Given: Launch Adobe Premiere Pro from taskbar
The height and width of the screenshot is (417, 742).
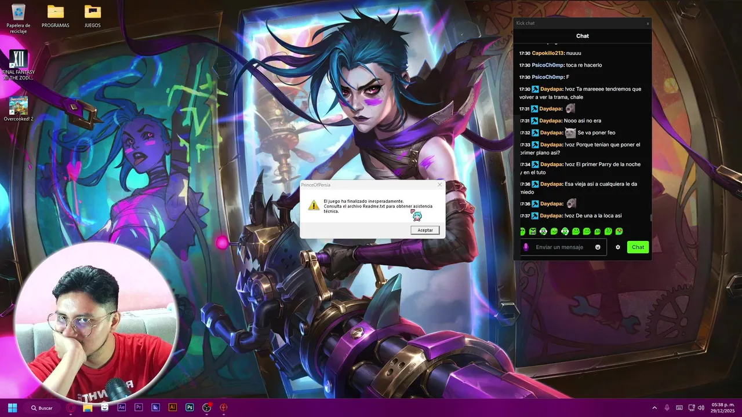Looking at the screenshot, I should [x=139, y=408].
